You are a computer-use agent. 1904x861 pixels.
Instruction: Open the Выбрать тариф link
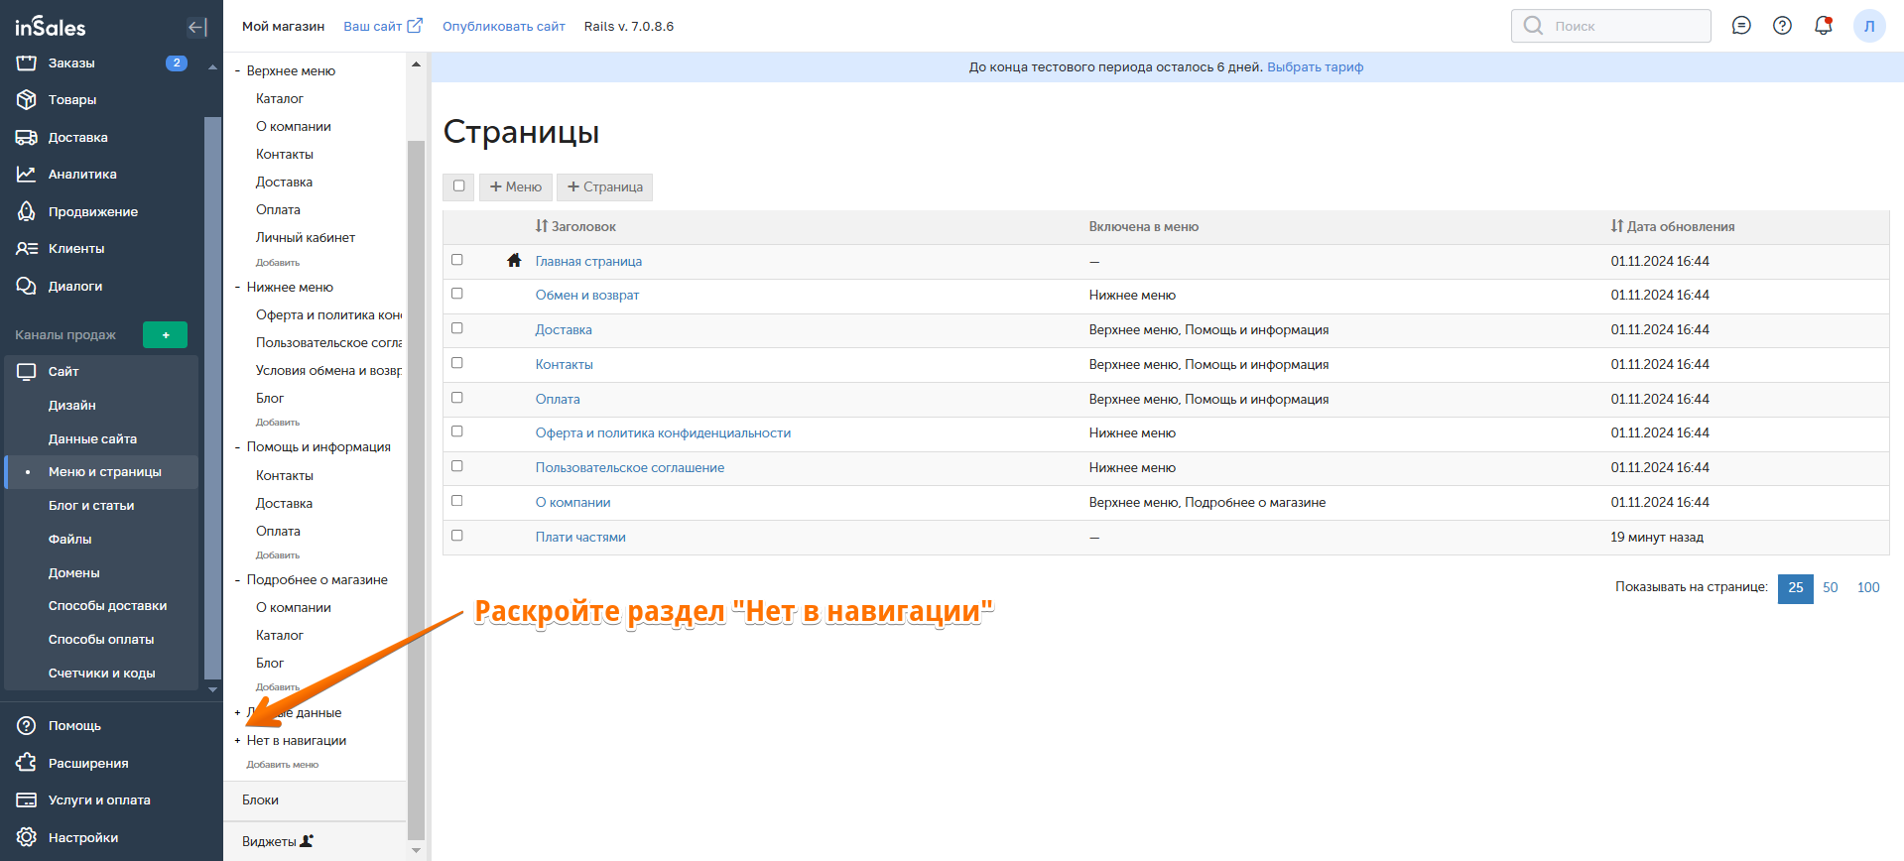pyautogui.click(x=1315, y=67)
